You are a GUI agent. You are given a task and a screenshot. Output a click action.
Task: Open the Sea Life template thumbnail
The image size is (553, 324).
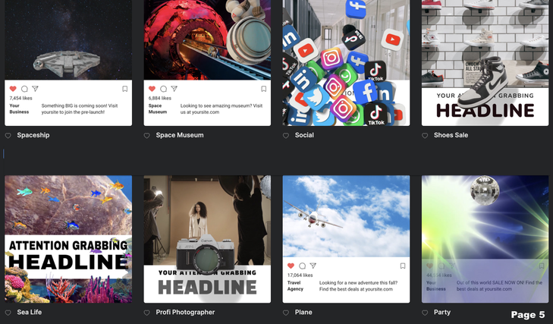68,239
